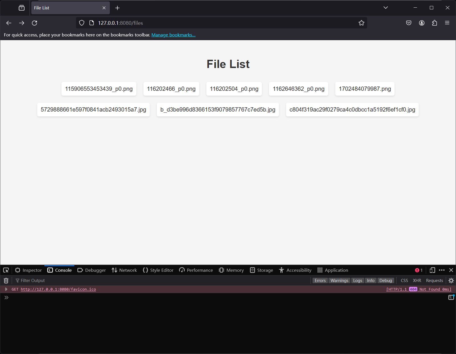
Task: Switch to the Inspector tab
Action: 28,270
